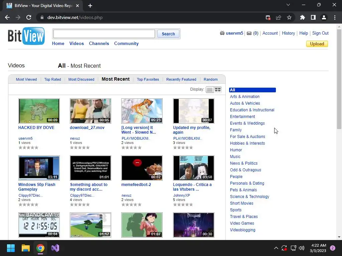Open notification center badge
This screenshot has height=256, width=342.
[x=333, y=248]
